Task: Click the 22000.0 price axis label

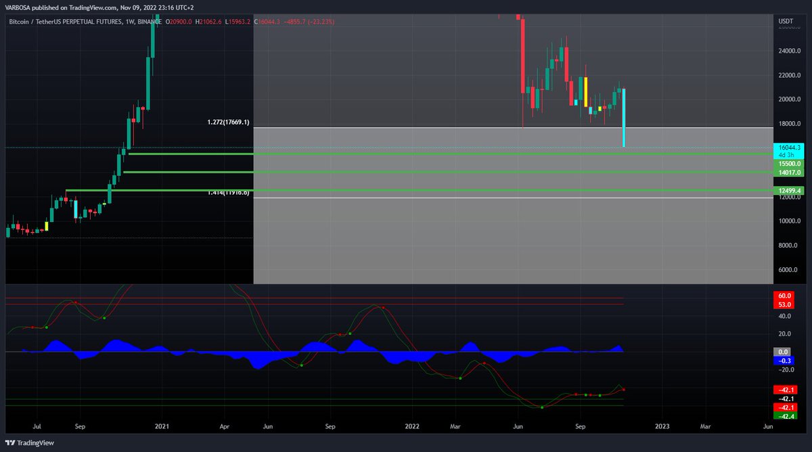Action: click(789, 75)
